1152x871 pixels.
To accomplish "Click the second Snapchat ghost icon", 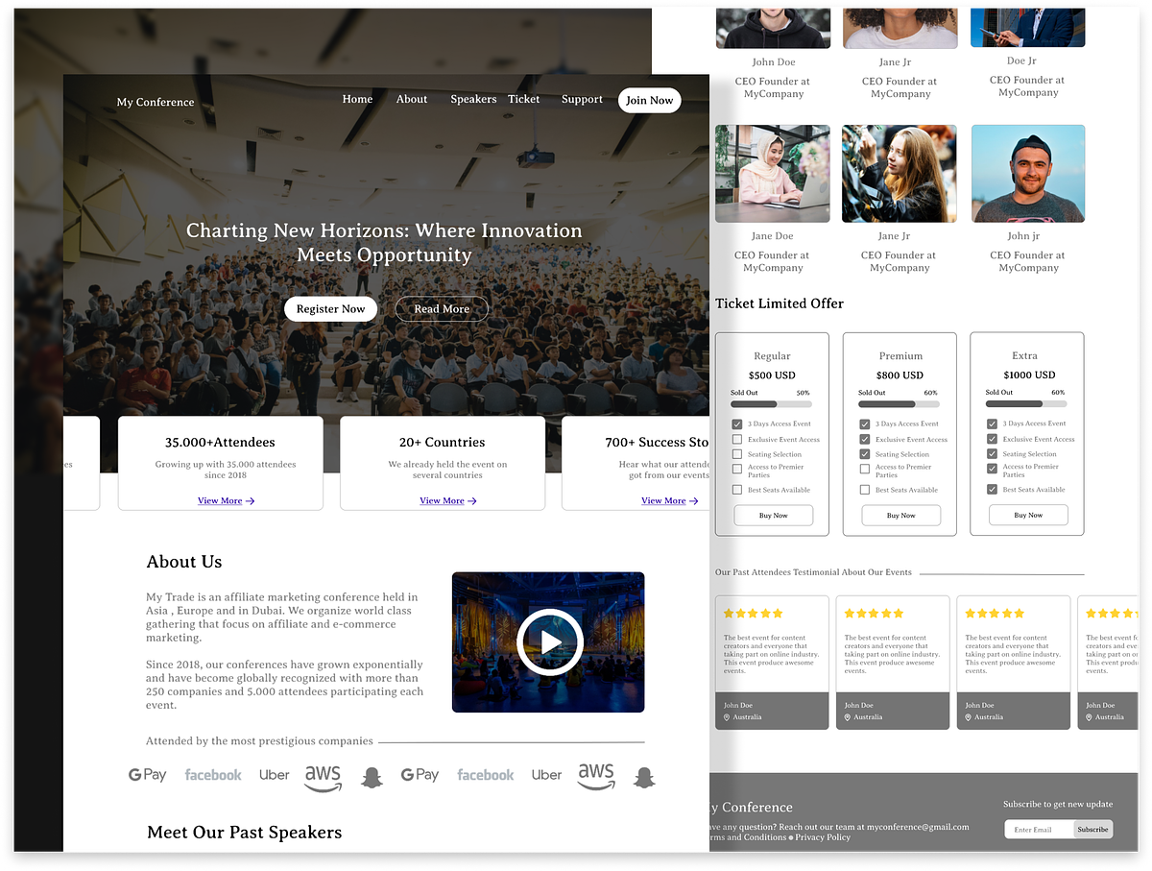I will click(644, 777).
